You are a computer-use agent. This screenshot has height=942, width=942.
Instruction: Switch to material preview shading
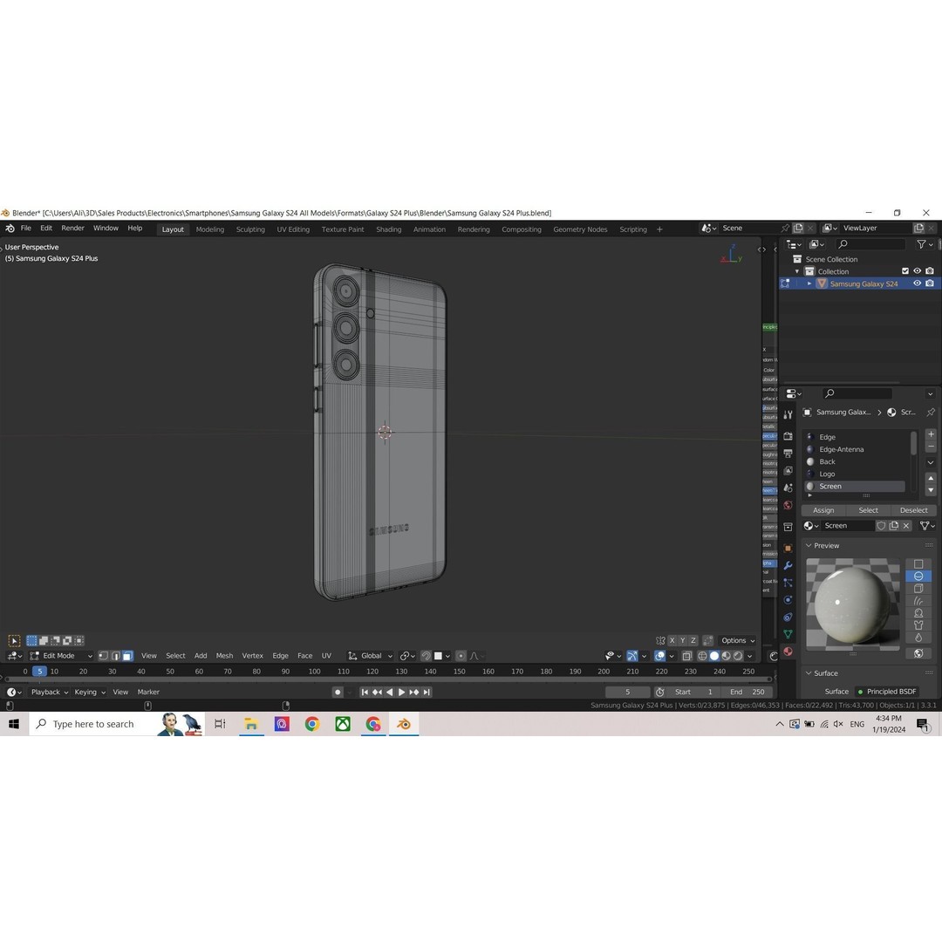click(727, 656)
